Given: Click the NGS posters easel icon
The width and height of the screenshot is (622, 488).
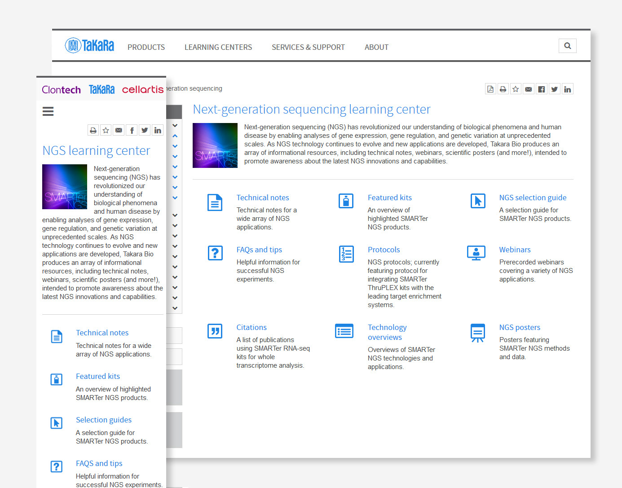Looking at the screenshot, I should (477, 333).
